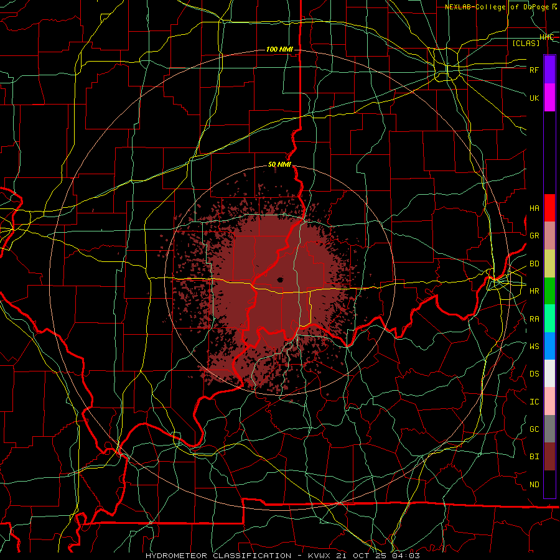Click the "[CLAS]" units label
The image size is (560, 560).
pyautogui.click(x=526, y=43)
